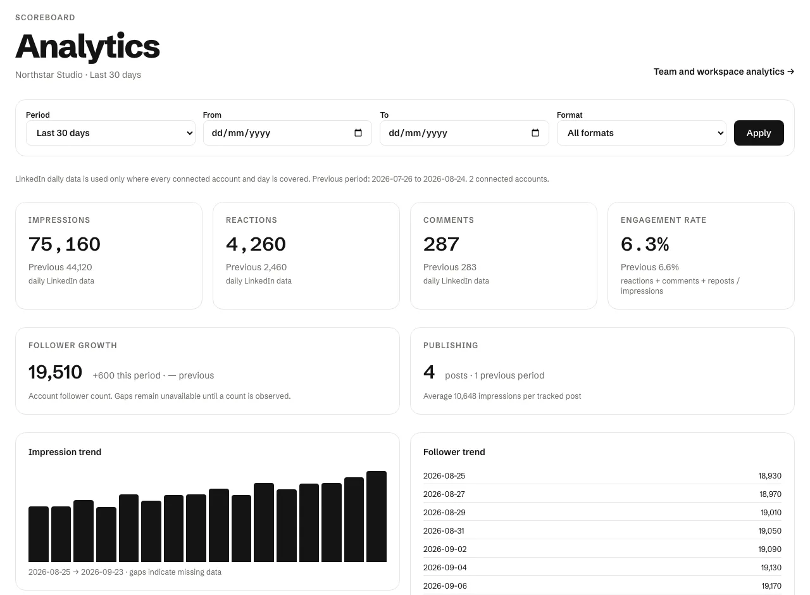Click the SCOREBOARD label above title

45,18
